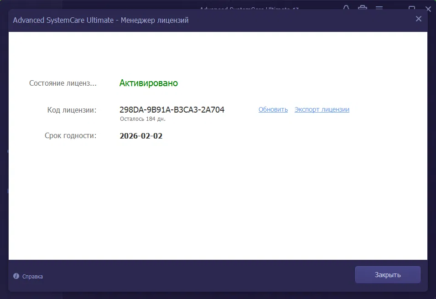Click the maximize icon of main window

click(412, 8)
